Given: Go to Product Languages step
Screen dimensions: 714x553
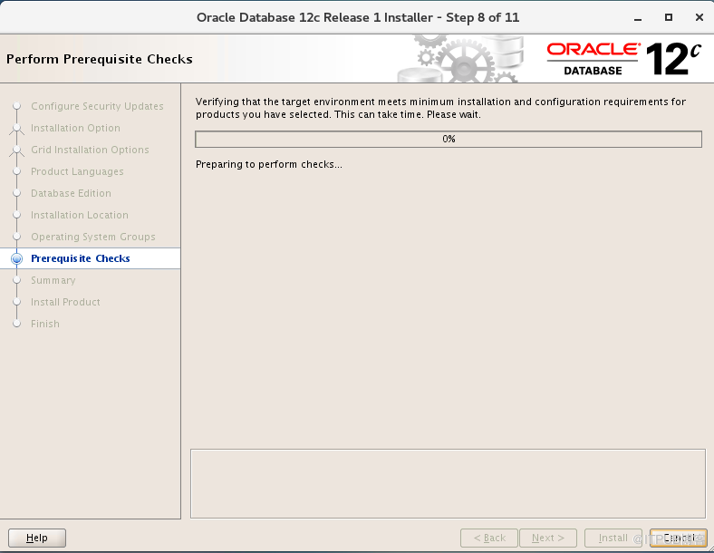Looking at the screenshot, I should 77,171.
